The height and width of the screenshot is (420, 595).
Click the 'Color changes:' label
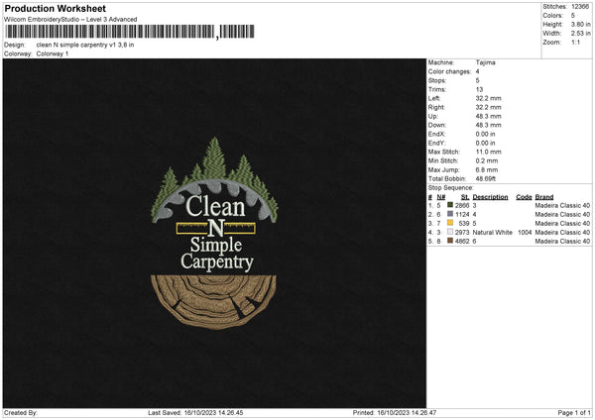click(x=449, y=71)
